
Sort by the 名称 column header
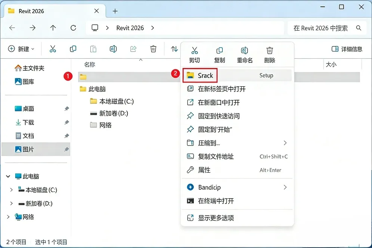click(90, 65)
